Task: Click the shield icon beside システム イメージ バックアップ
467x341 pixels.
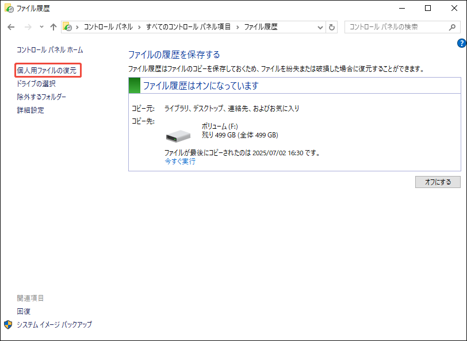Action: [x=8, y=325]
